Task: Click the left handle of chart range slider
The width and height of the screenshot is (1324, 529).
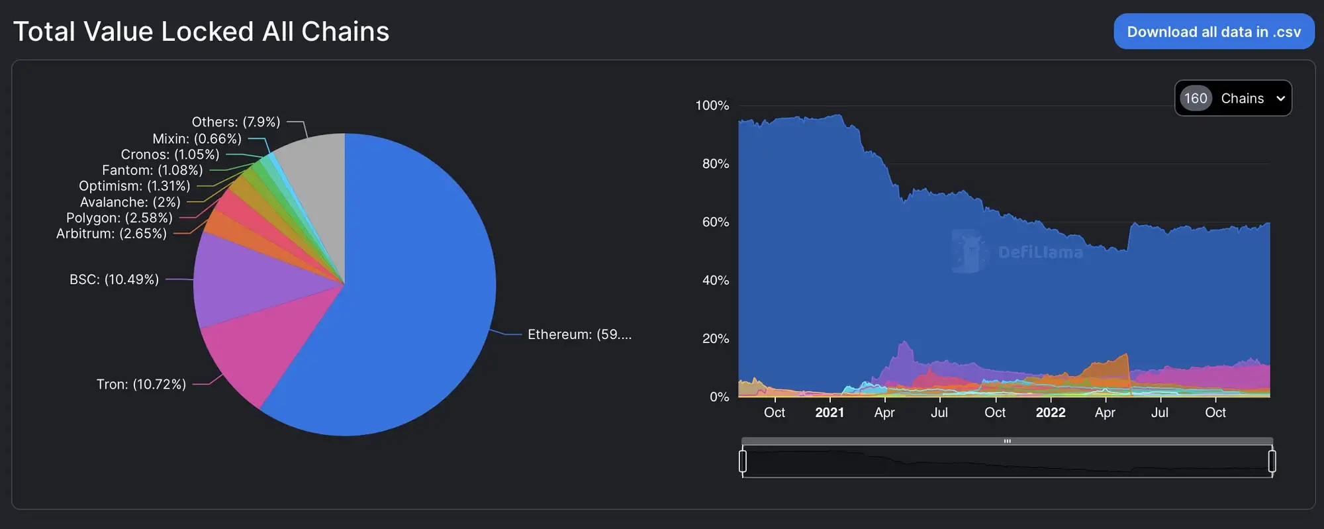Action: (x=743, y=461)
